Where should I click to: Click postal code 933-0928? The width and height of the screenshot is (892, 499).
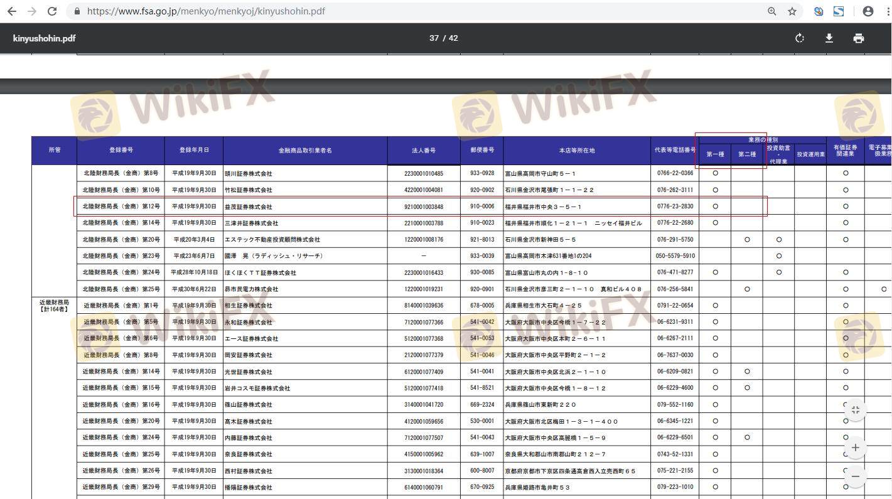(x=482, y=174)
